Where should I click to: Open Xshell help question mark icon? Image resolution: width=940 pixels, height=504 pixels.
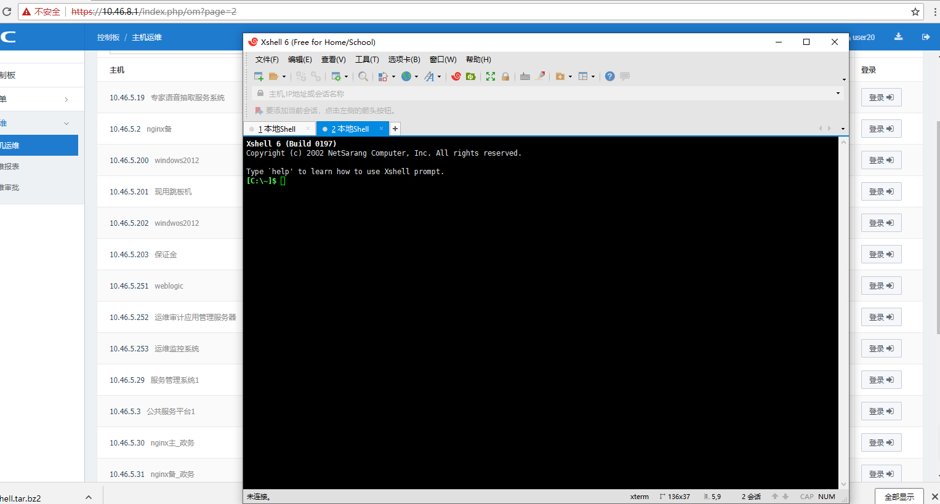(x=610, y=76)
